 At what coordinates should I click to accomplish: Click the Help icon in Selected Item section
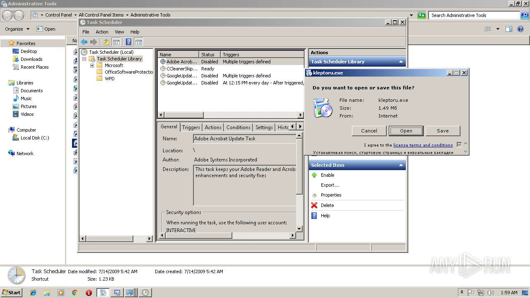coord(314,216)
